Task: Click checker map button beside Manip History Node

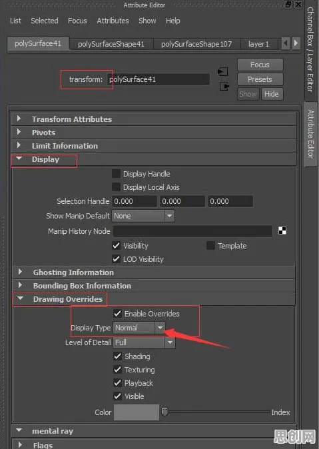Action: [282, 230]
